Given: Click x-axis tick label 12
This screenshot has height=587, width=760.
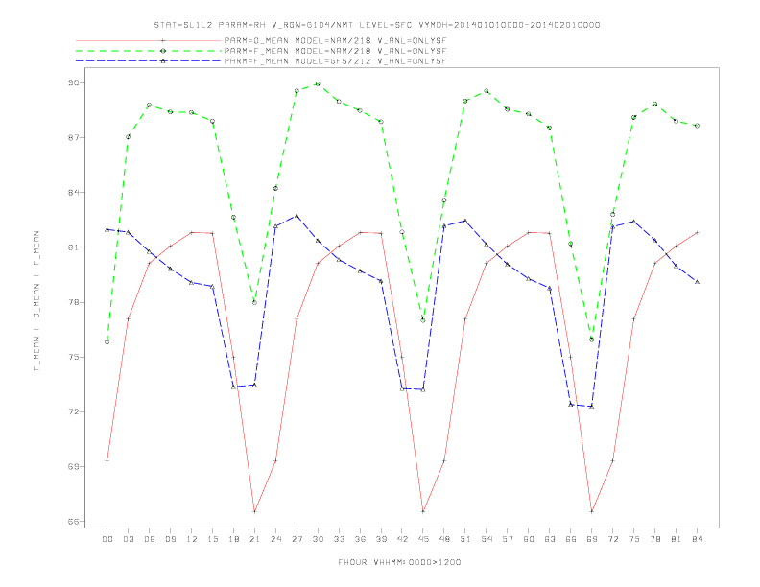Looking at the screenshot, I should (192, 539).
